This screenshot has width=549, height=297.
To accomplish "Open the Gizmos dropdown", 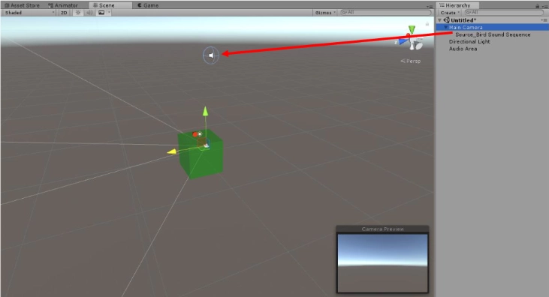I will point(325,13).
